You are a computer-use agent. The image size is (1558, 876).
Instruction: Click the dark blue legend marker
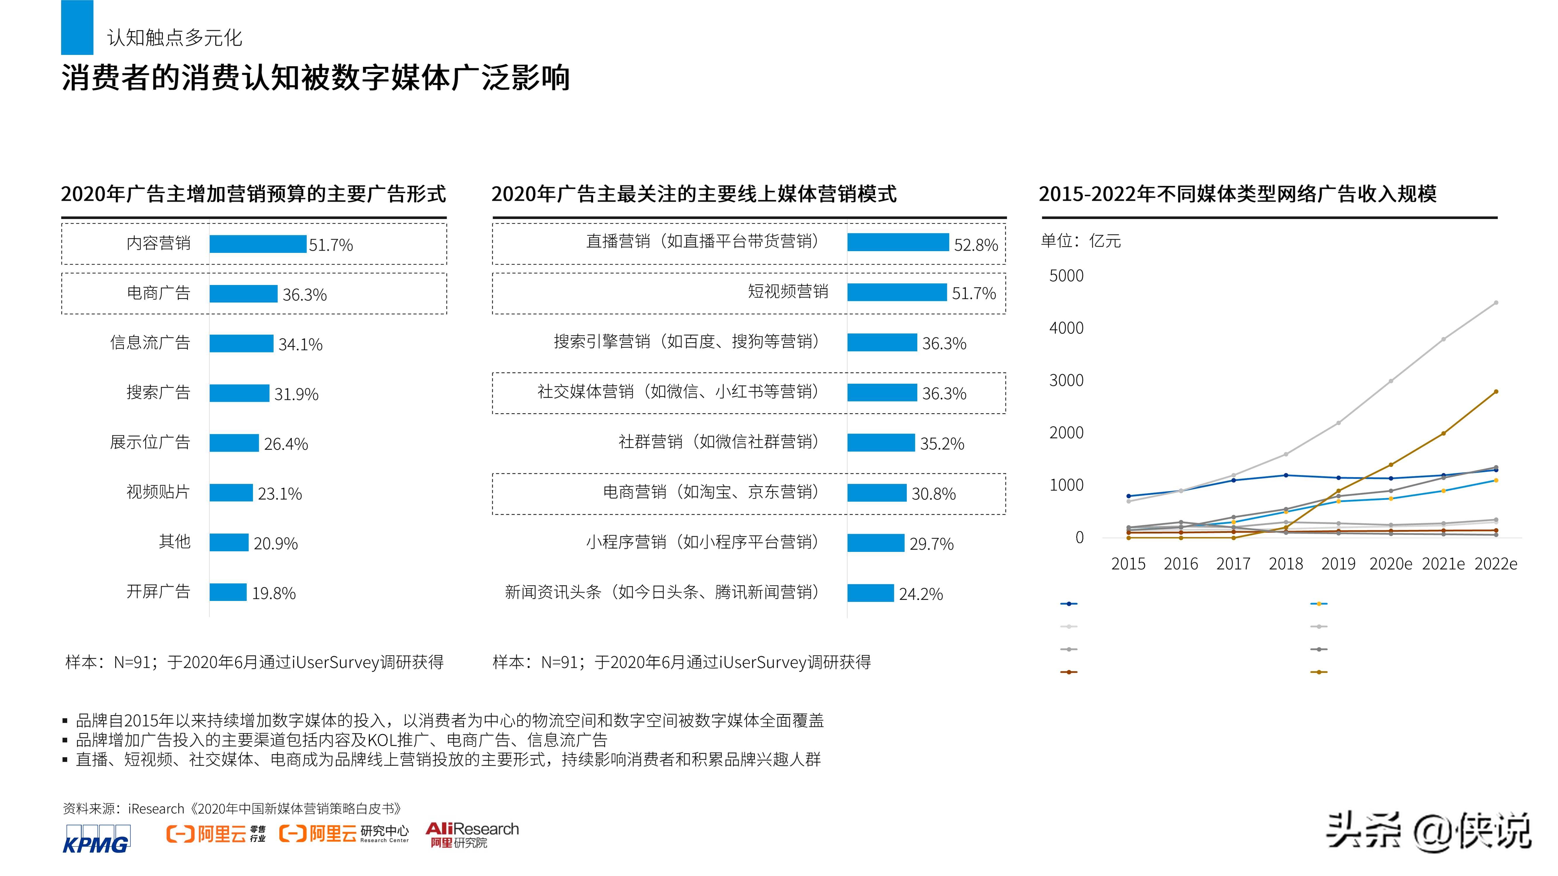click(1069, 604)
